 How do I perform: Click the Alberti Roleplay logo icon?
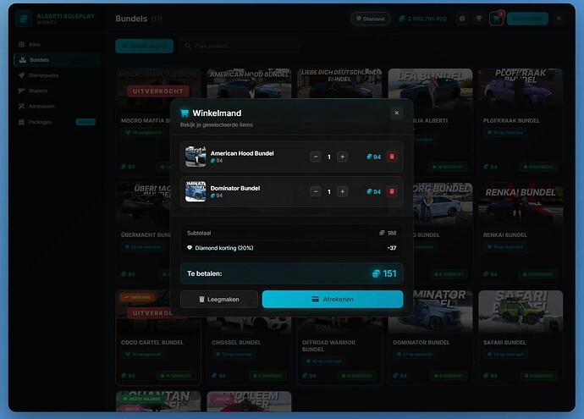[24, 19]
